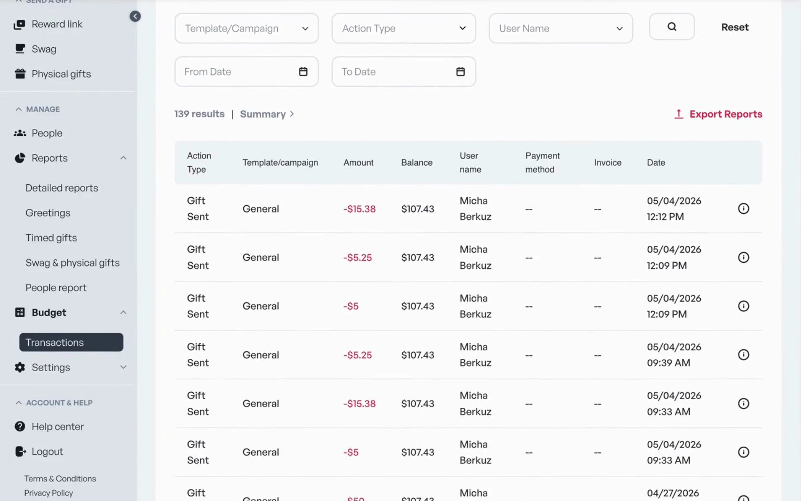Open Greetings report
This screenshot has height=501, width=801.
48,213
